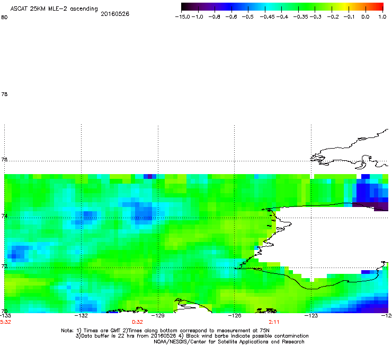Click the longitude label -135
The image size is (392, 345).
click(5, 316)
